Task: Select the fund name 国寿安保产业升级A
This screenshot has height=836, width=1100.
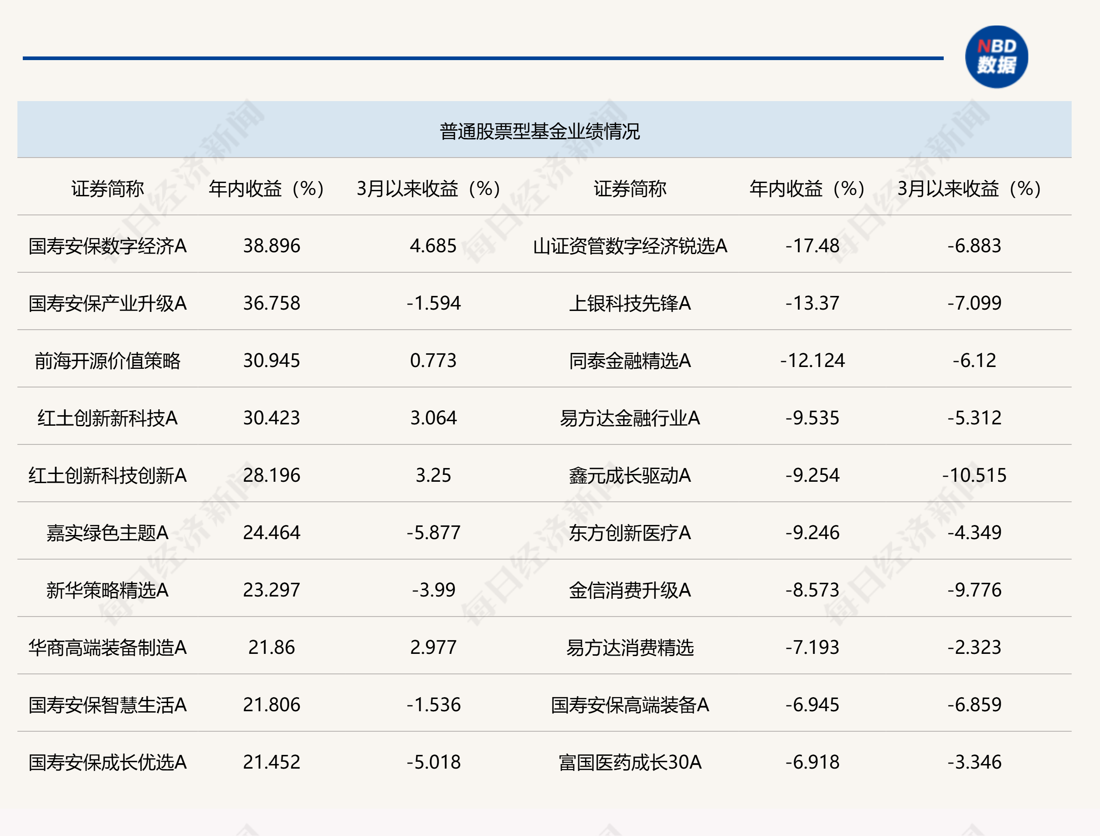Action: pos(107,303)
